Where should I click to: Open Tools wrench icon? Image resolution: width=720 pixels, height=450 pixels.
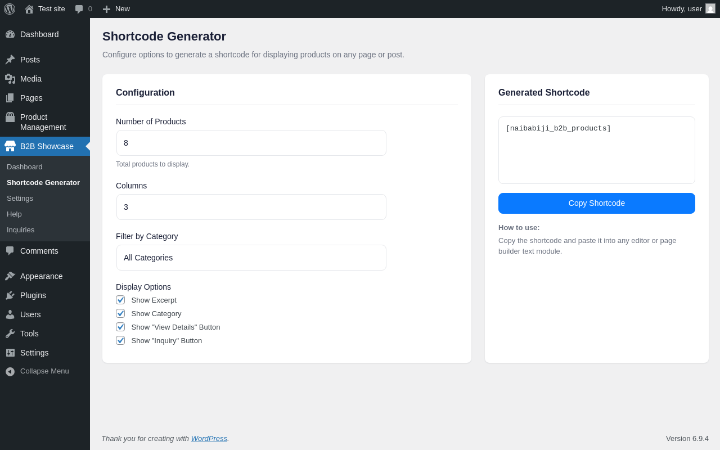point(10,334)
